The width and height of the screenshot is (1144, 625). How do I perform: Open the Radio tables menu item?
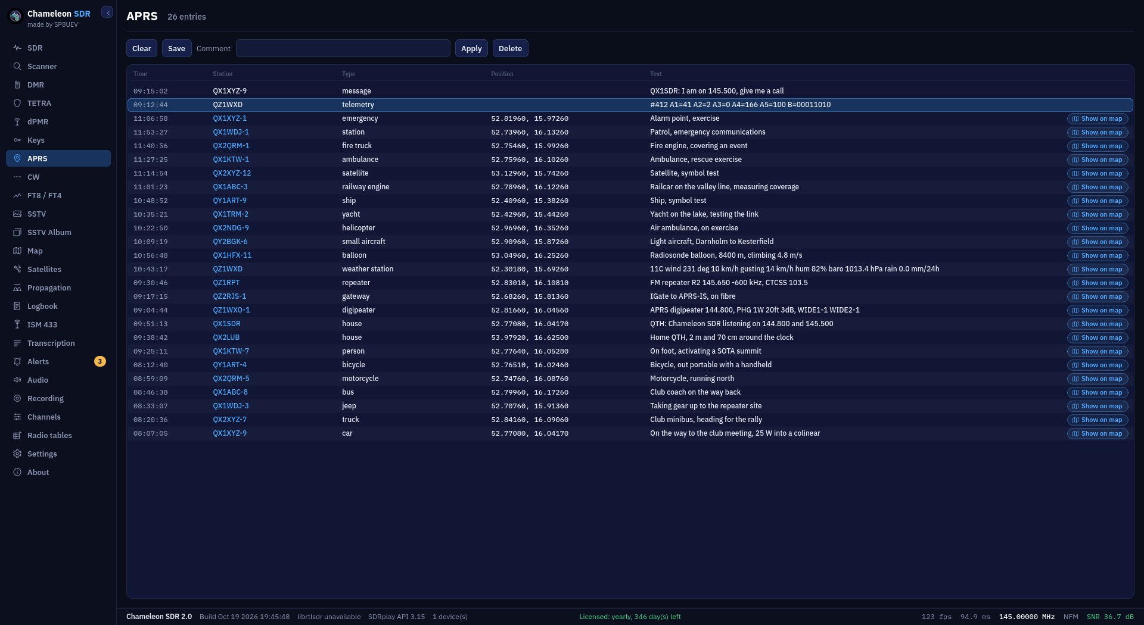[x=58, y=435]
